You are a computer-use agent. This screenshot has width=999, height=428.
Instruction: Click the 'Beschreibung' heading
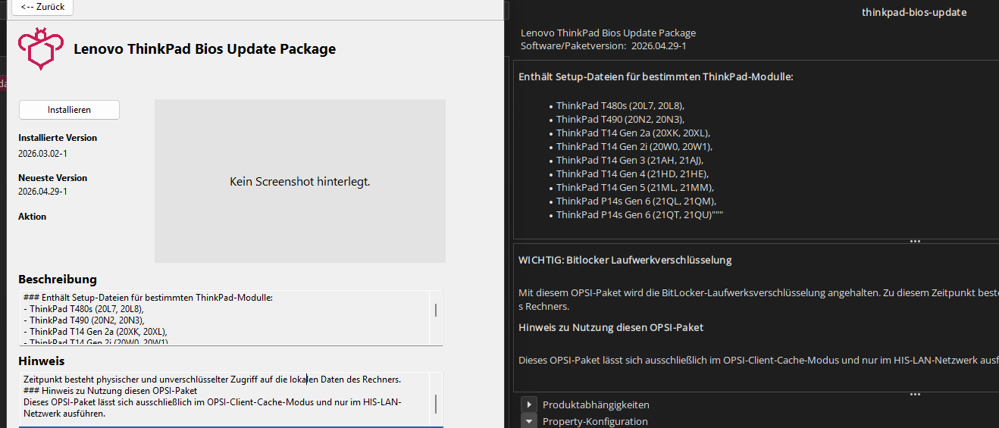point(58,280)
